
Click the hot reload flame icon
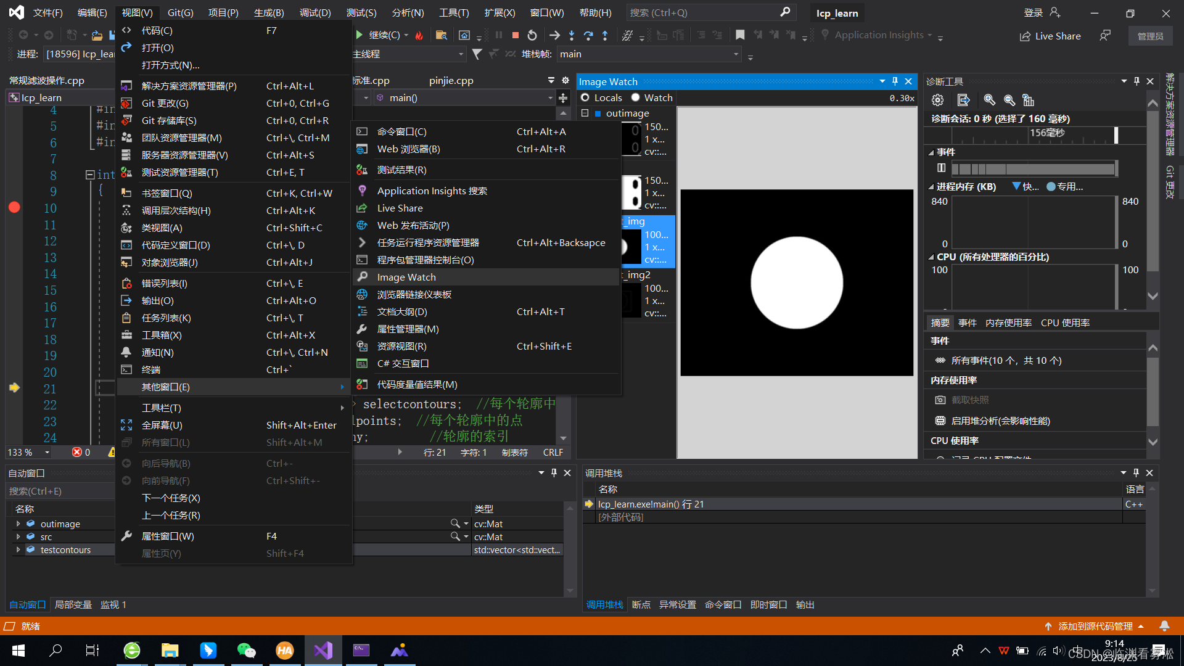[x=419, y=35]
